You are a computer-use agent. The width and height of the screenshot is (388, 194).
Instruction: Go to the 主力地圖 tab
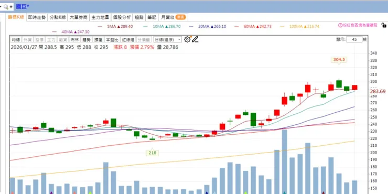point(100,17)
